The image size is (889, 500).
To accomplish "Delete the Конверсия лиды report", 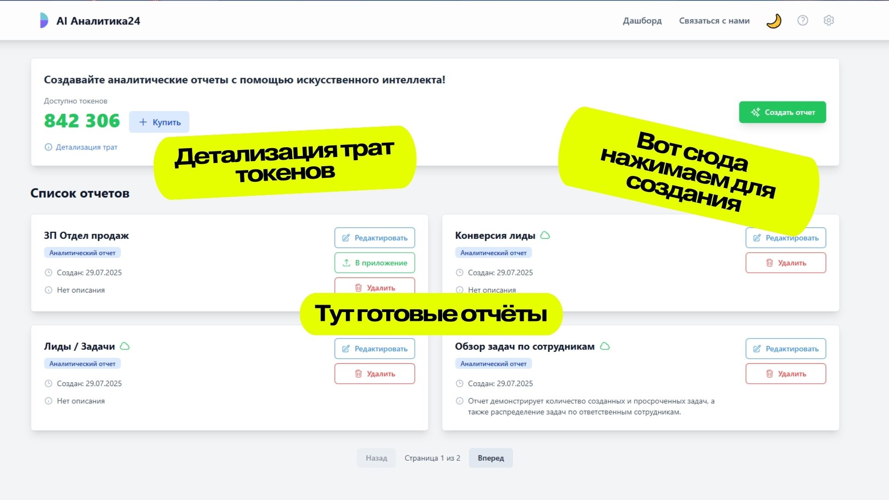I will pyautogui.click(x=785, y=263).
